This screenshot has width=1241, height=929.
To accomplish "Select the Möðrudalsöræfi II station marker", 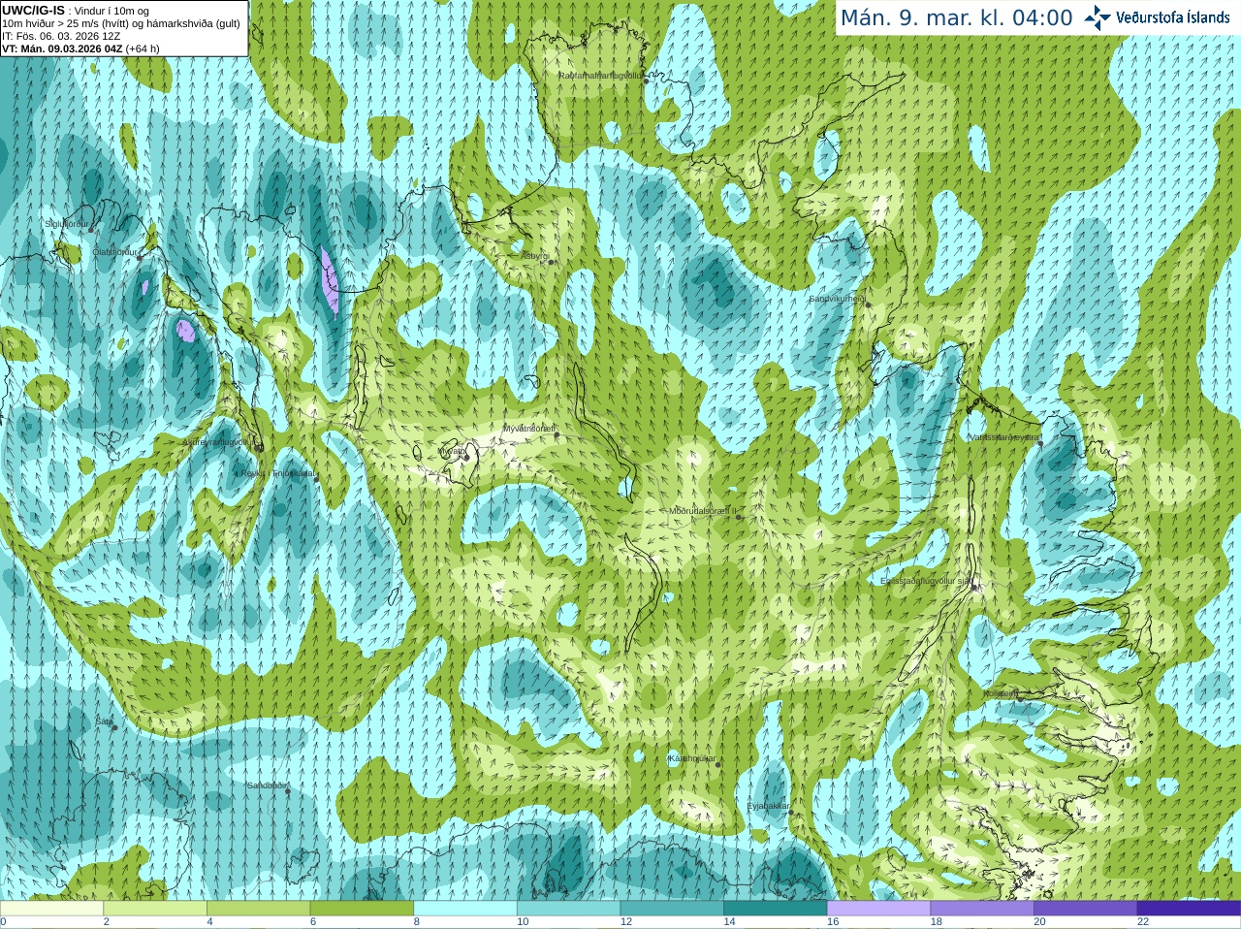I will coord(739,517).
